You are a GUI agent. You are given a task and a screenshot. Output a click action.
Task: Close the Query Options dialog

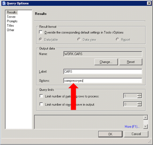pyautogui.click(x=149, y=3)
